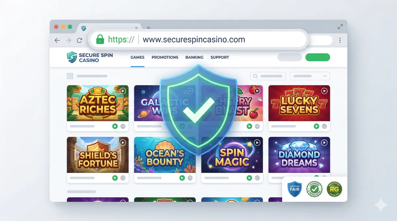The width and height of the screenshot is (397, 221).
Task: Expand the sort dropdown near search
Action: coord(310,76)
